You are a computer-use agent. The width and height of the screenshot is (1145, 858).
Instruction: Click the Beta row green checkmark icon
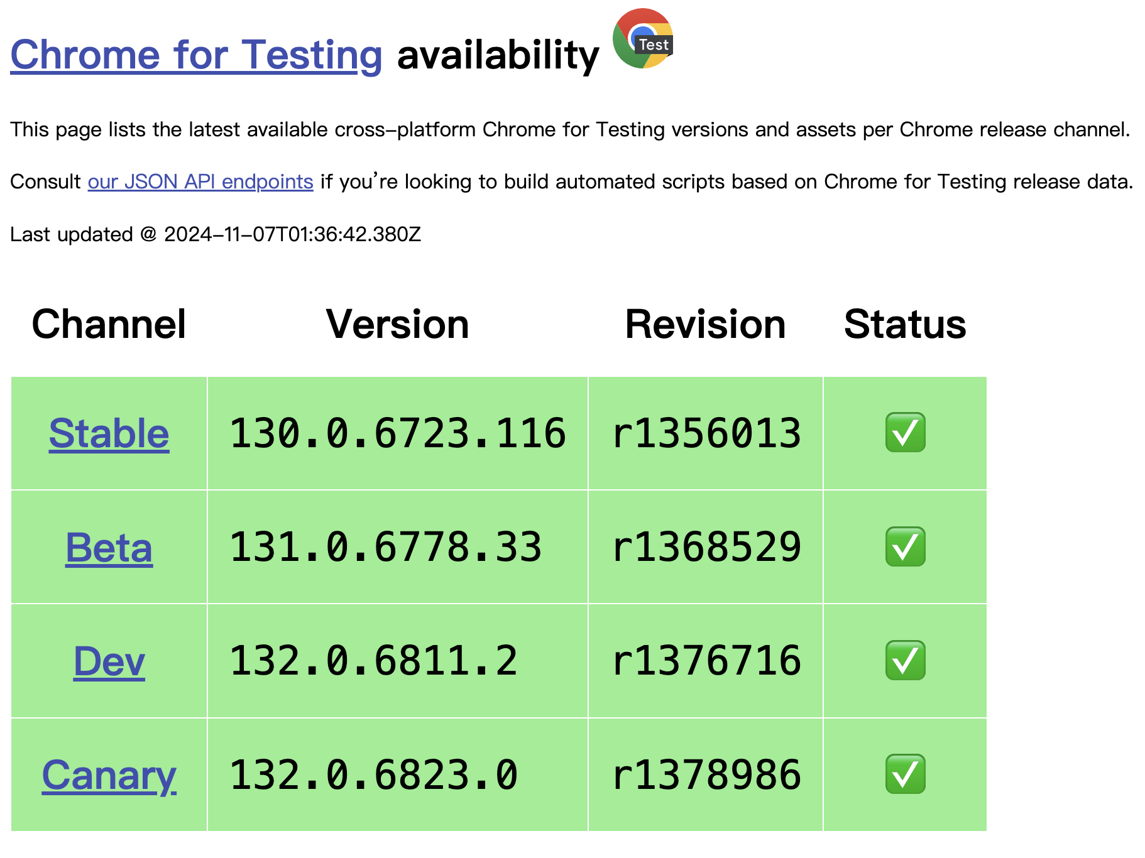pos(905,546)
